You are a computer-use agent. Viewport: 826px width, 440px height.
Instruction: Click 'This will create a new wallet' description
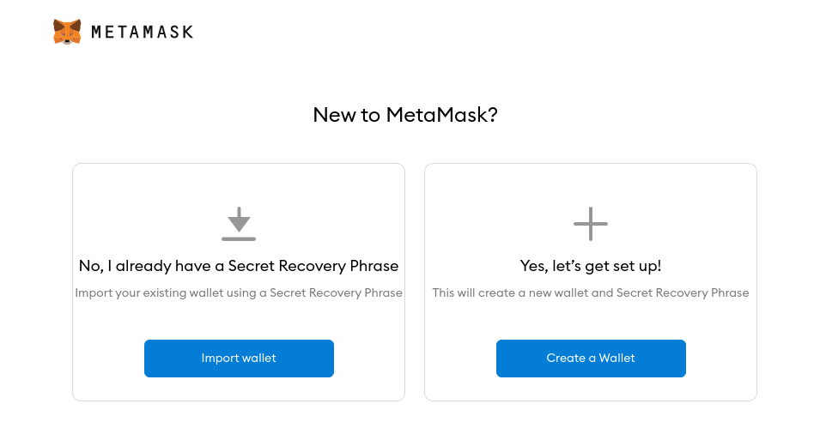[591, 292]
